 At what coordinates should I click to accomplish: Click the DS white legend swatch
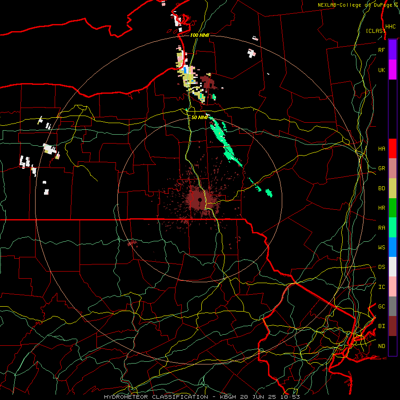[392, 267]
